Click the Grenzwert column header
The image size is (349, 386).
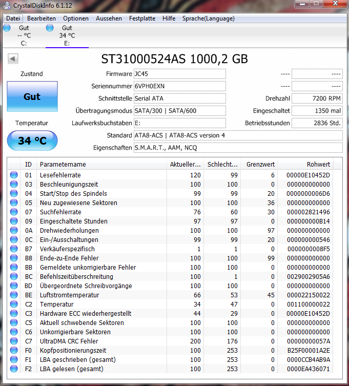coord(259,165)
